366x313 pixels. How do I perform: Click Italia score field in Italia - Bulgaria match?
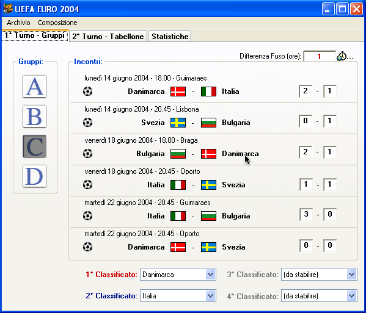pyautogui.click(x=306, y=214)
